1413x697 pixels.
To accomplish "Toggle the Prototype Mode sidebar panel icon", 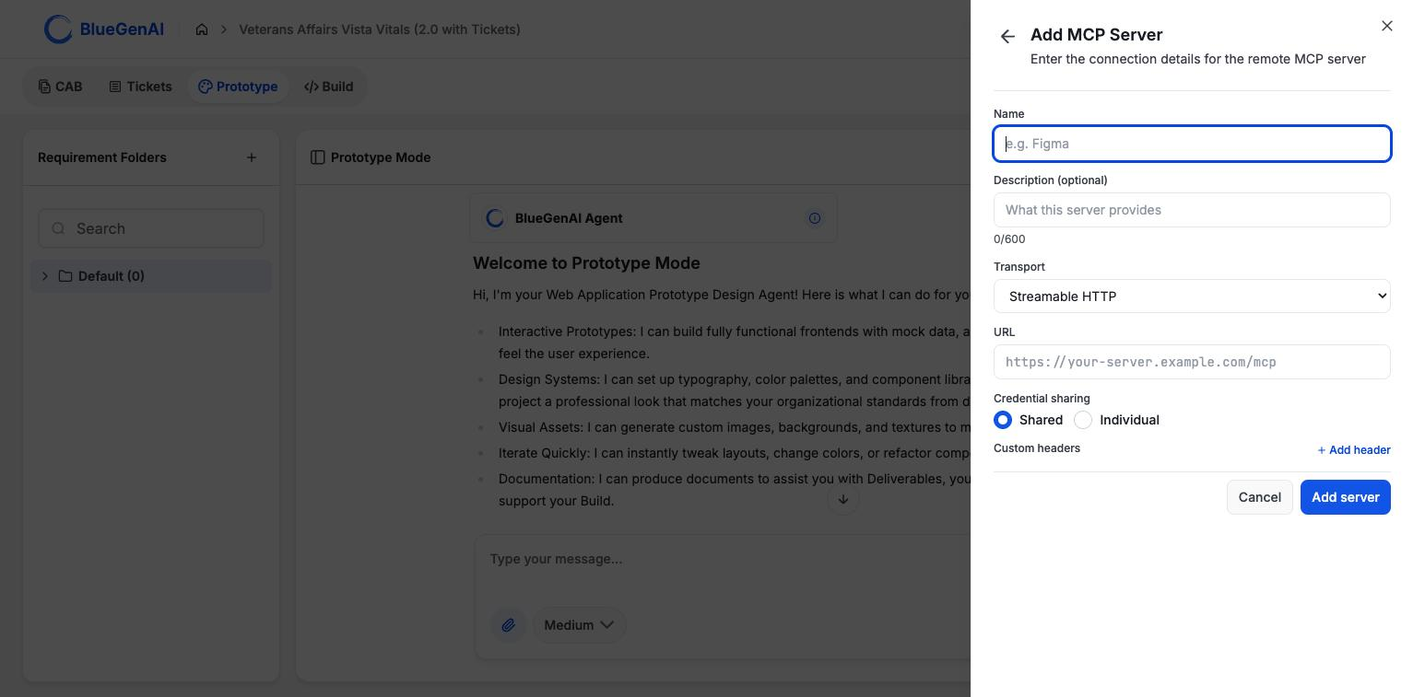I will (318, 157).
